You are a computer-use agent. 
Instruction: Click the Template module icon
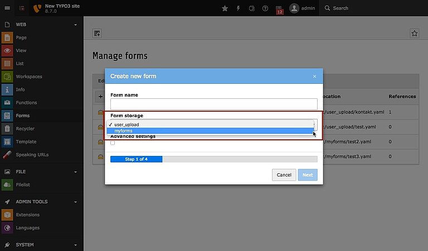pyautogui.click(x=7, y=142)
